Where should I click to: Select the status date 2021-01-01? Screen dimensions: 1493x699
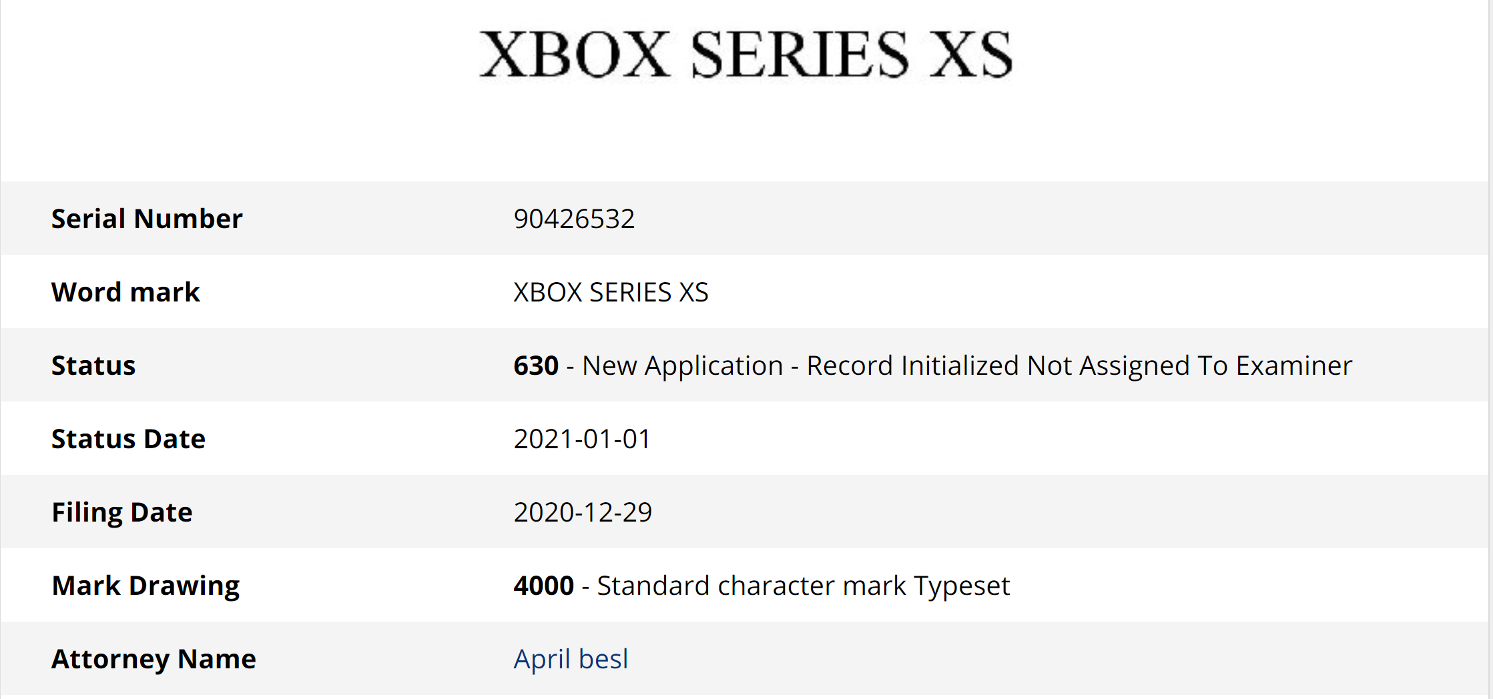point(582,439)
